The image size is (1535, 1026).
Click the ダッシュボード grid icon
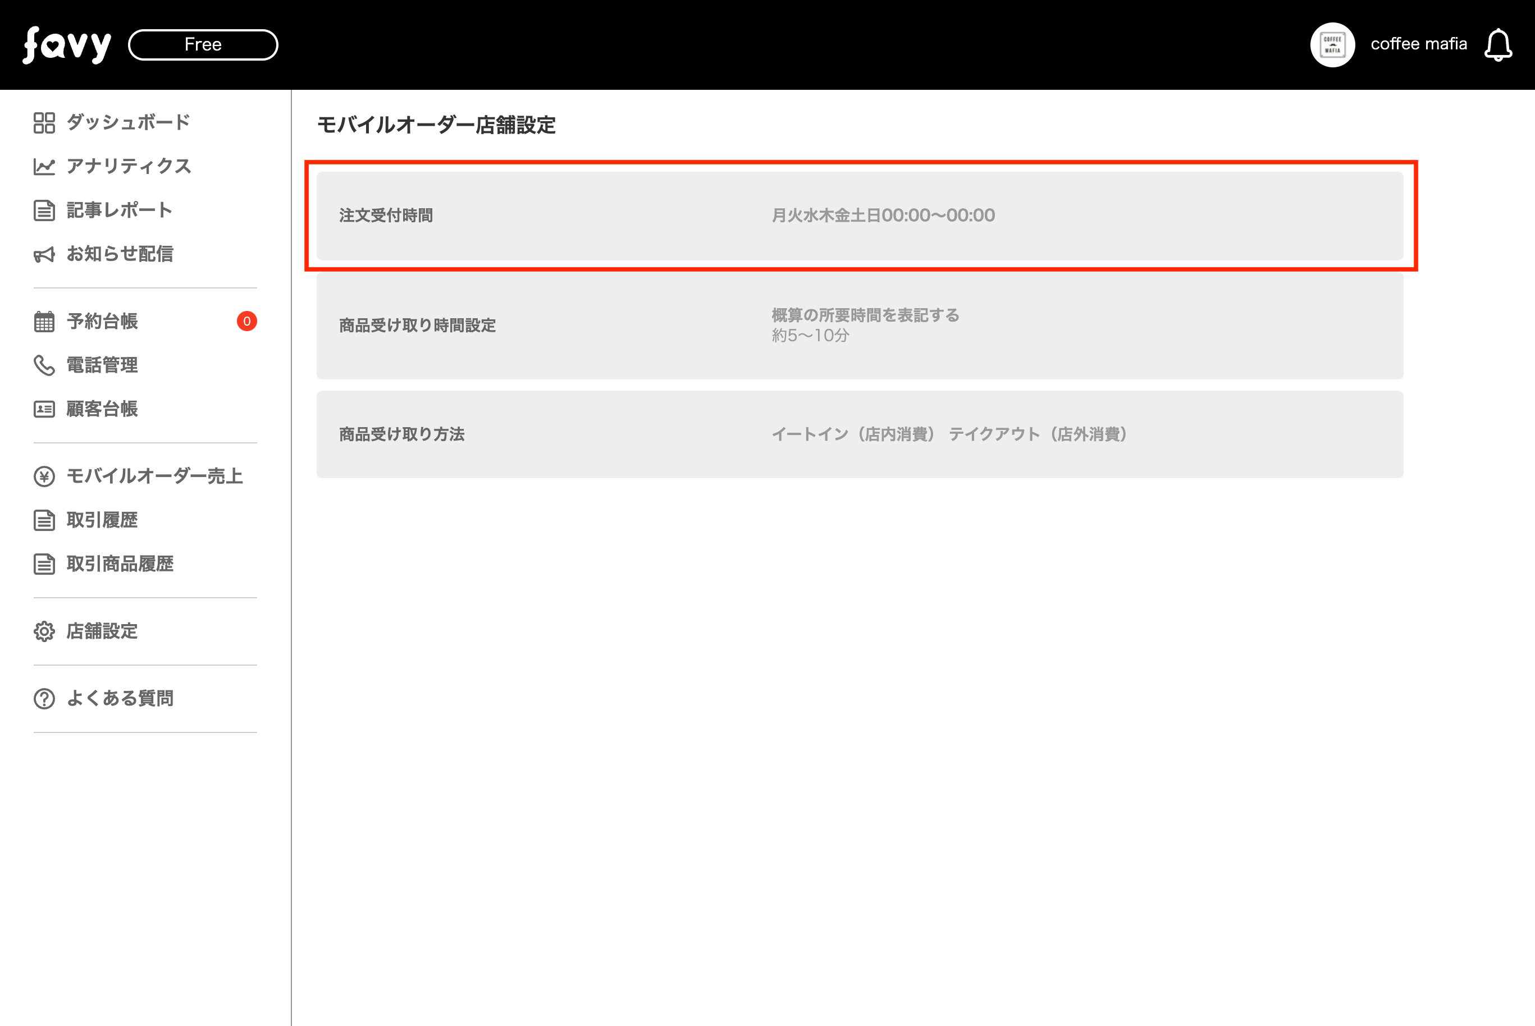[x=44, y=122]
